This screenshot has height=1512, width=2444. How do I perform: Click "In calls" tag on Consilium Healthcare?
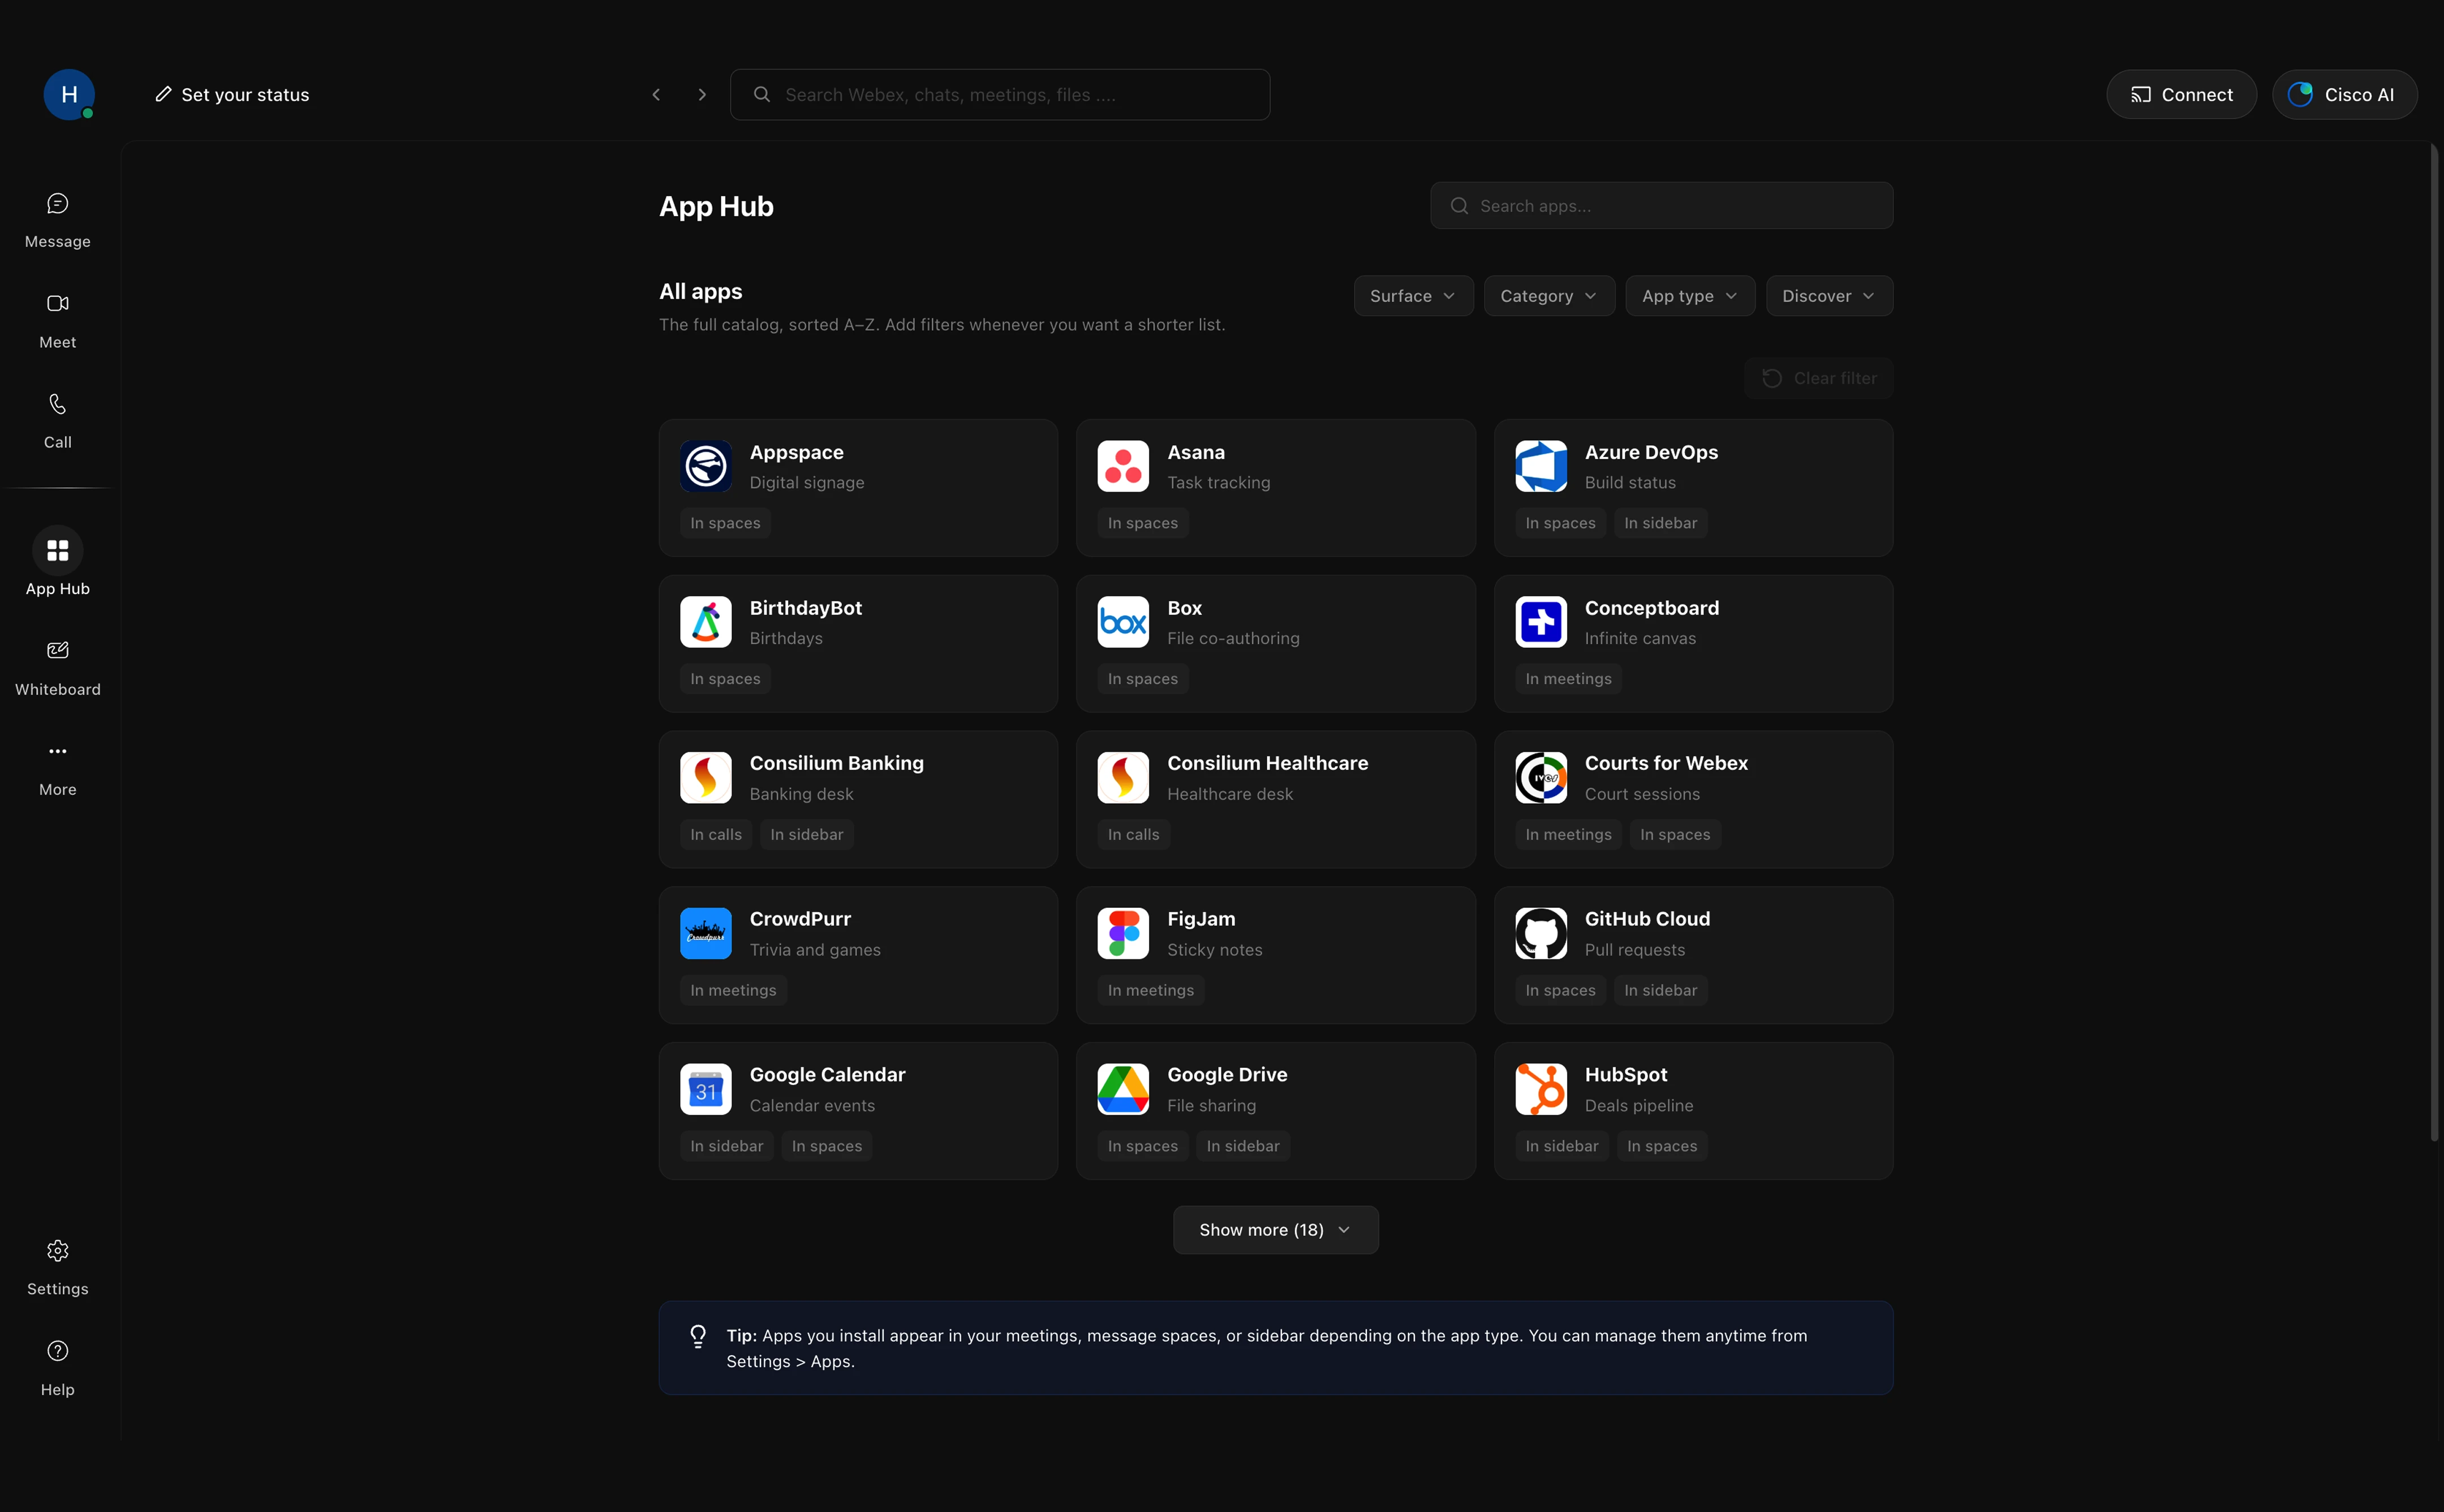click(1133, 835)
